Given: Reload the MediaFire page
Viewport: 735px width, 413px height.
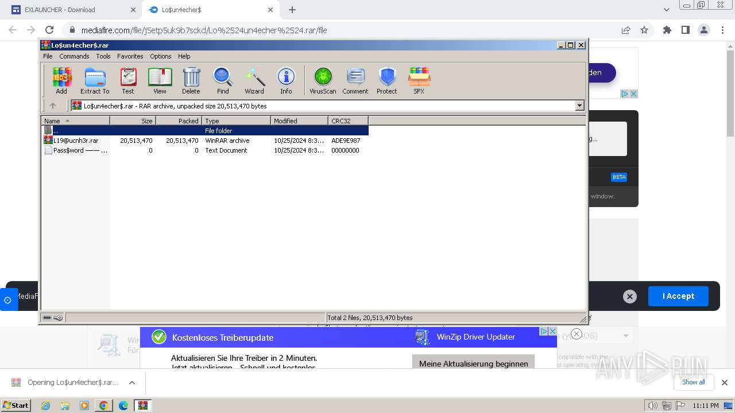Looking at the screenshot, I should tap(49, 30).
